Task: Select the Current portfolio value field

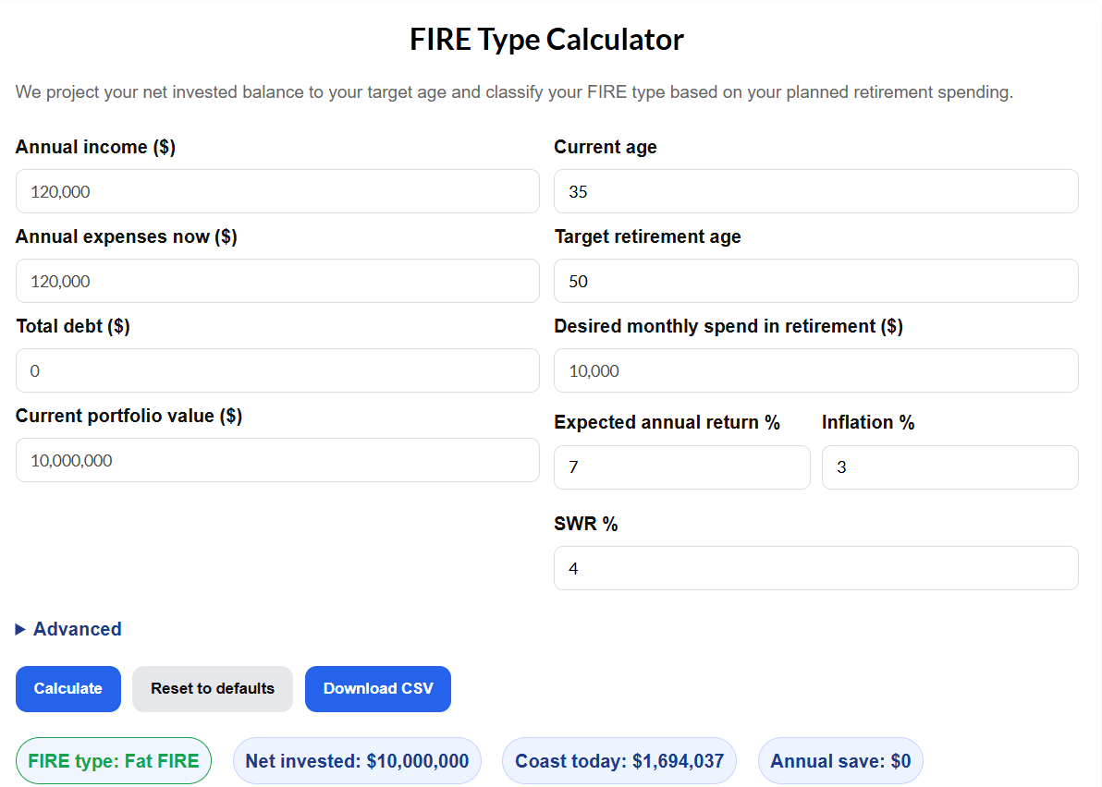Action: [277, 460]
